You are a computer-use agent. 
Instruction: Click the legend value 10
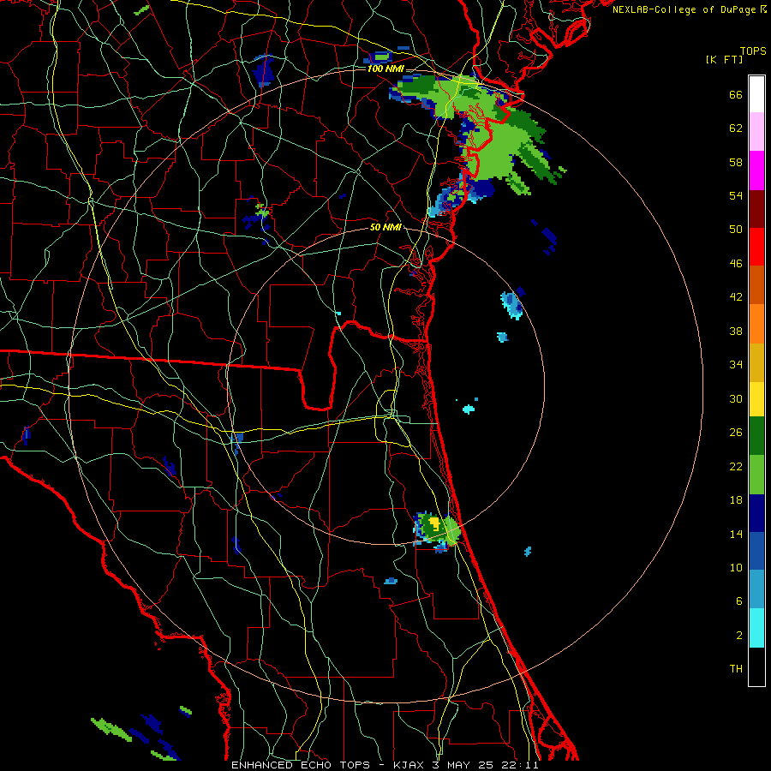[x=736, y=567]
